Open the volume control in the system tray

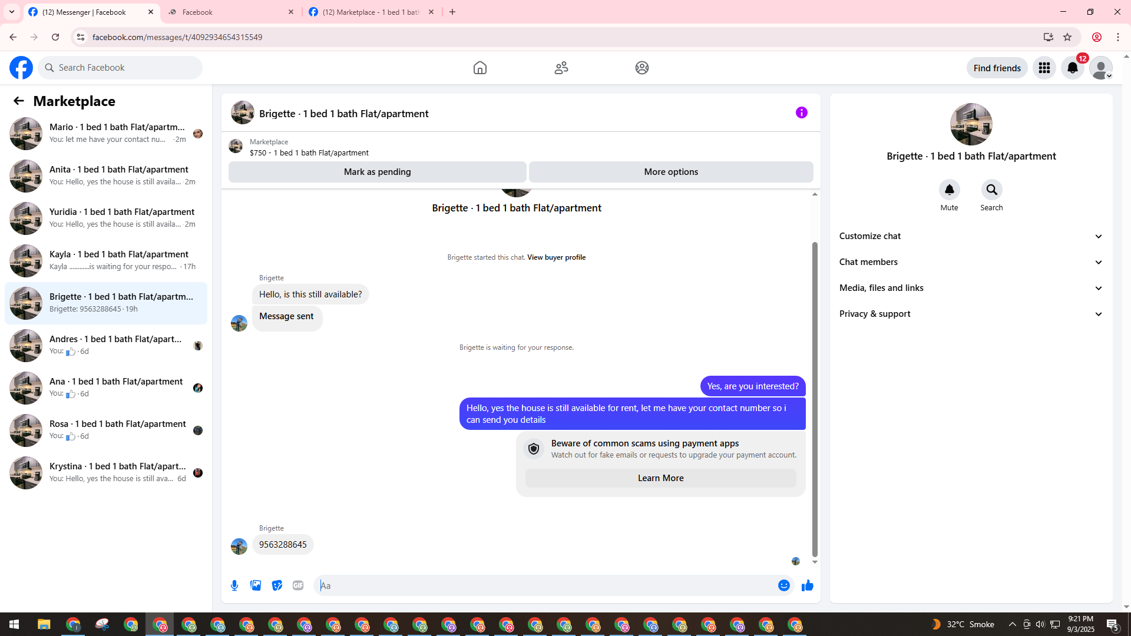tap(1040, 624)
